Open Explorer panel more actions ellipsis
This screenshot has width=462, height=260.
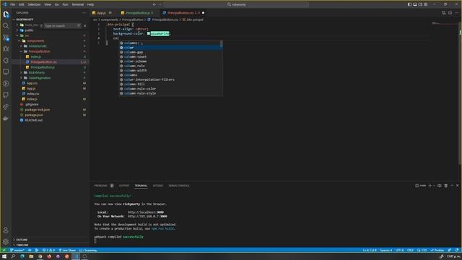[x=84, y=13]
